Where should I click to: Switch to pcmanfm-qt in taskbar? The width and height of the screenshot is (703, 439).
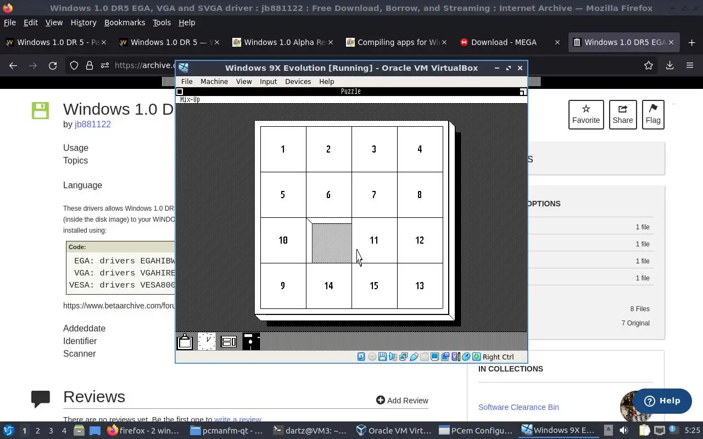point(227,430)
